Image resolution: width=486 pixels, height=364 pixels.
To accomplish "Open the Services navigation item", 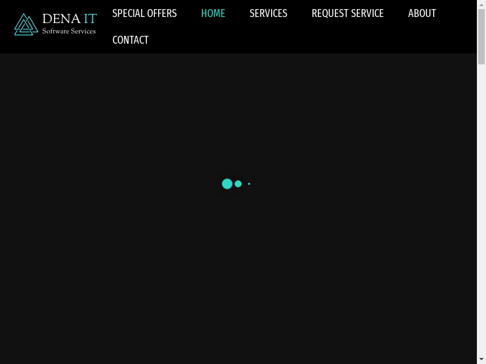I will pyautogui.click(x=268, y=13).
